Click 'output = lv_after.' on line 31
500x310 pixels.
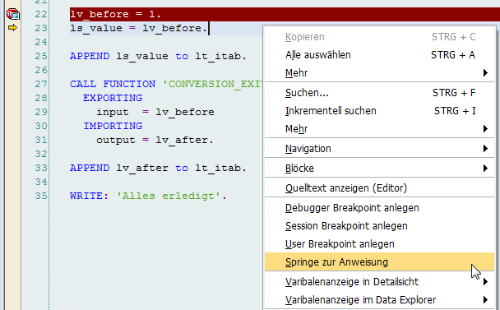coord(155,141)
